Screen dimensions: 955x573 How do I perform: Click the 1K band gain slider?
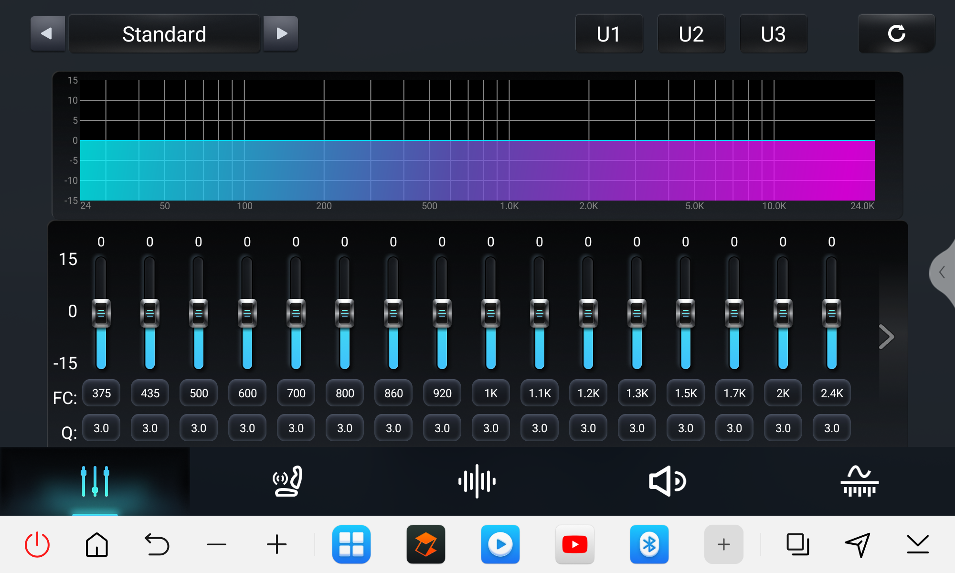(490, 313)
